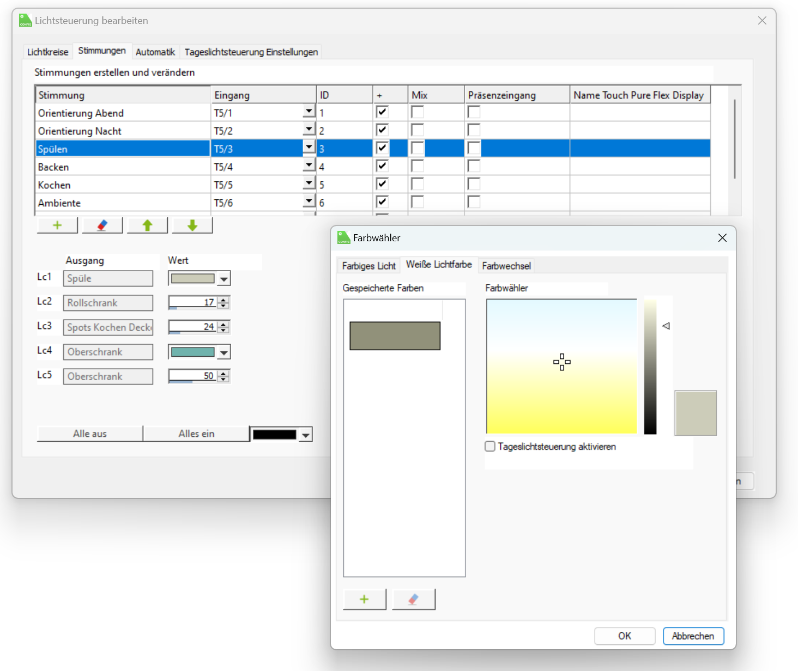
Task: Uncheck the + checkbox in the Kochen row
Action: tap(382, 184)
